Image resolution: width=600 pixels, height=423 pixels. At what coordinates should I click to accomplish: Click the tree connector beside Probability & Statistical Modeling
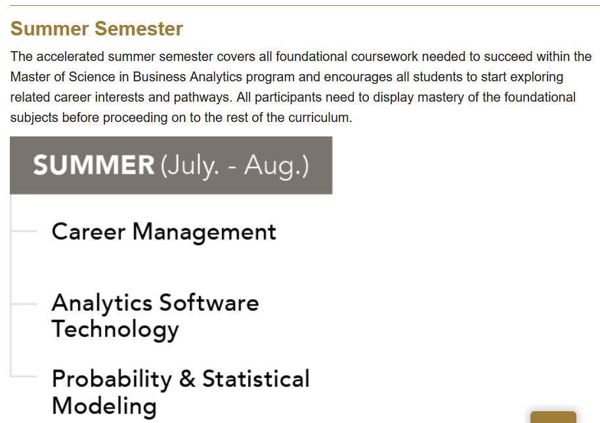(x=24, y=376)
